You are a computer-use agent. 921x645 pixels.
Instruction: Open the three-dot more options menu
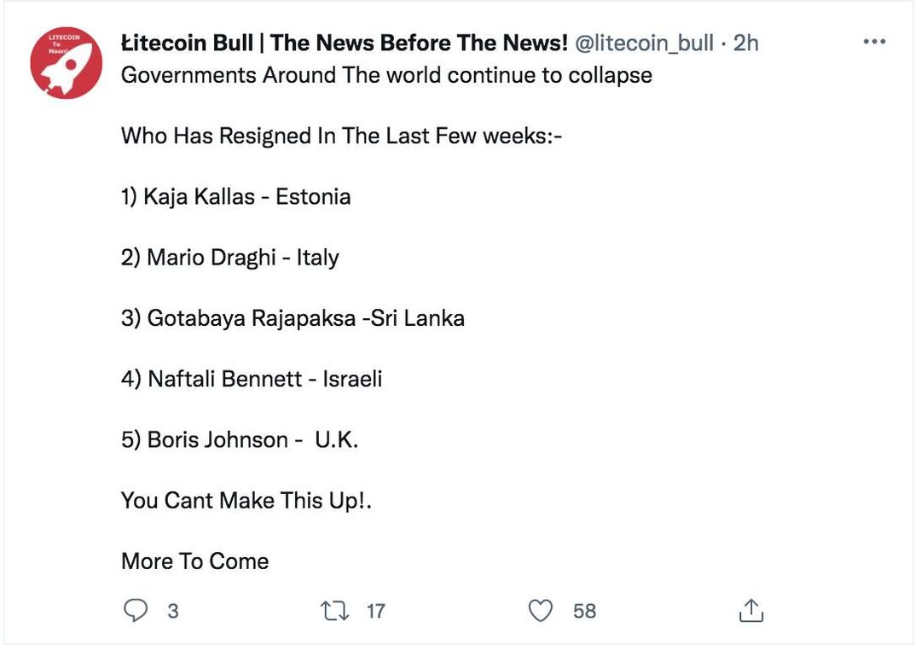(875, 42)
